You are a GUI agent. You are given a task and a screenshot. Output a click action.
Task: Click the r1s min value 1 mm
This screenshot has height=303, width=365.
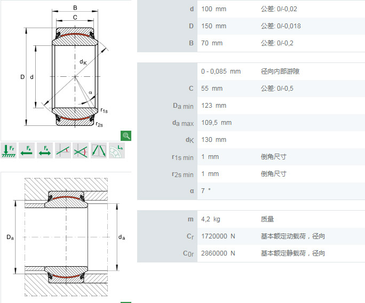click(x=210, y=157)
